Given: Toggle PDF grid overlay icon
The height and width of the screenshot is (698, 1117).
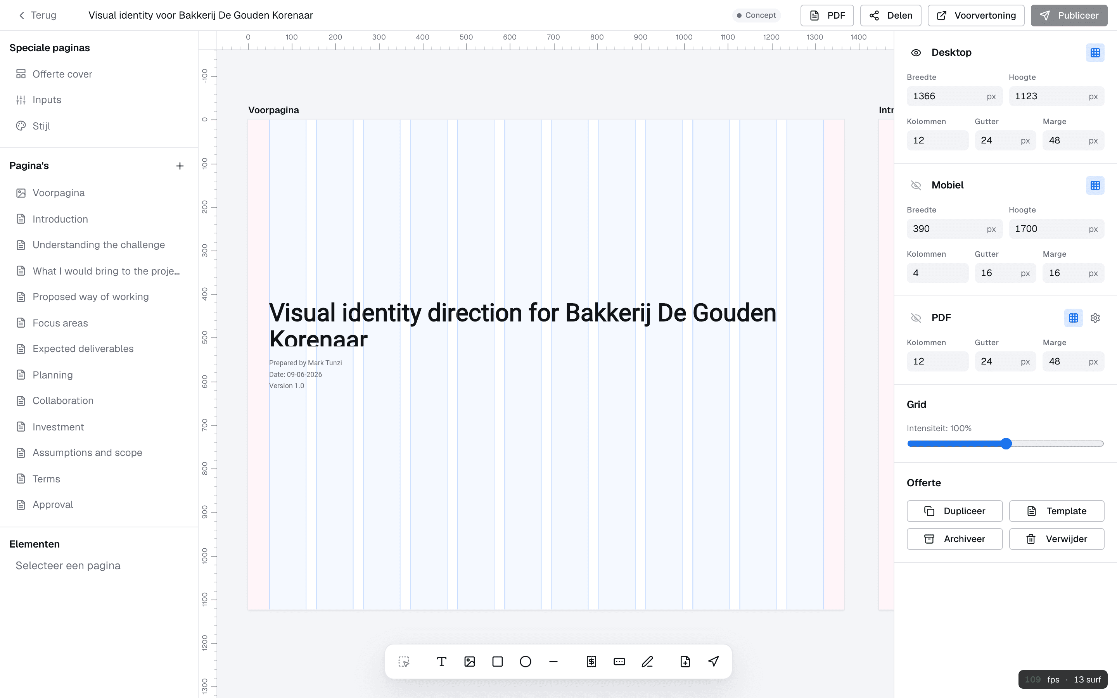Looking at the screenshot, I should [x=1073, y=318].
